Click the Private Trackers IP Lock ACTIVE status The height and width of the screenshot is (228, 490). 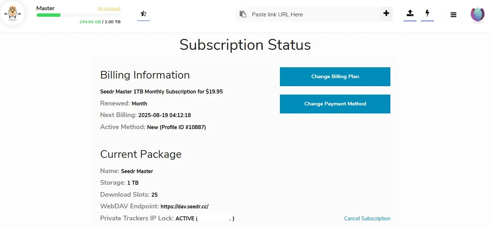(185, 219)
